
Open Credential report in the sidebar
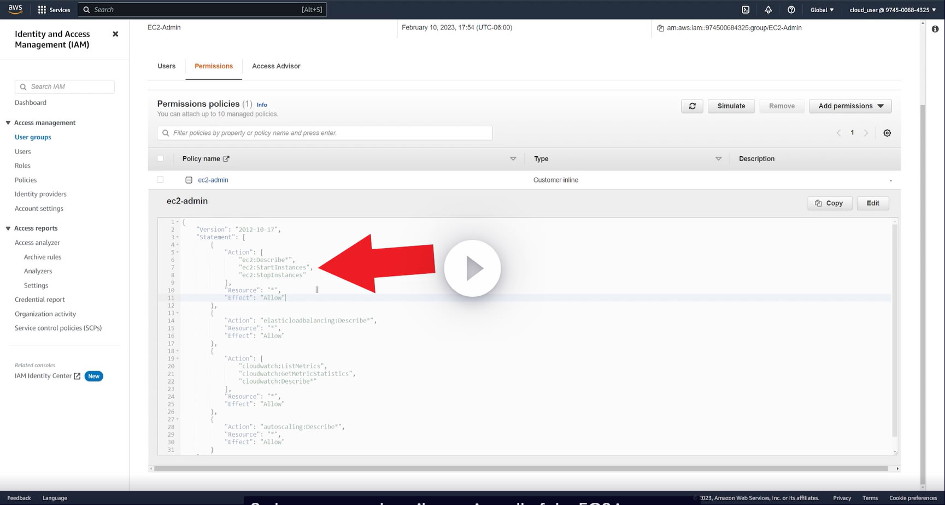point(40,300)
